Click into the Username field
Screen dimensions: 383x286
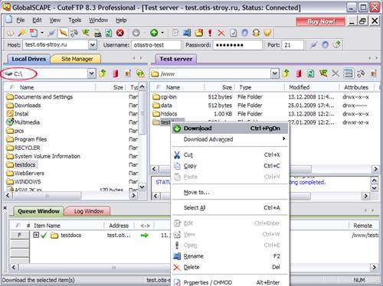pyautogui.click(x=156, y=45)
